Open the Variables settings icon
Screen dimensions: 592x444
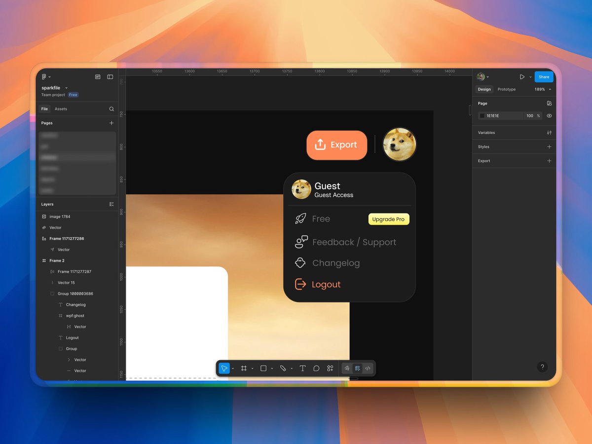click(x=550, y=133)
